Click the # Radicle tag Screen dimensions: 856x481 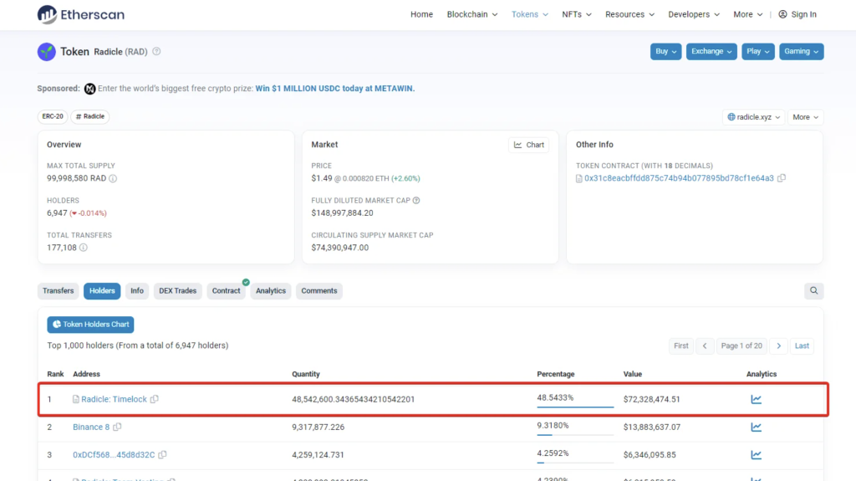click(90, 116)
